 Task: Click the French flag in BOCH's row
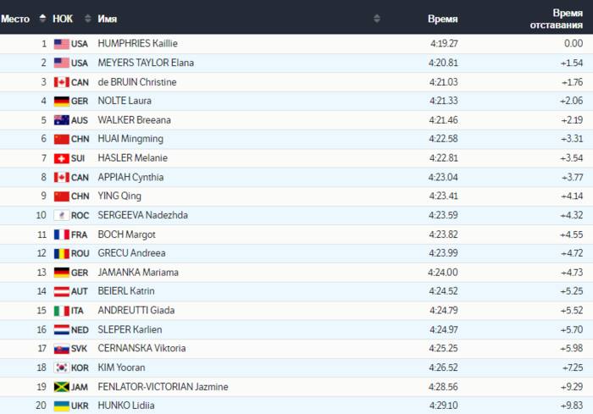click(x=61, y=235)
